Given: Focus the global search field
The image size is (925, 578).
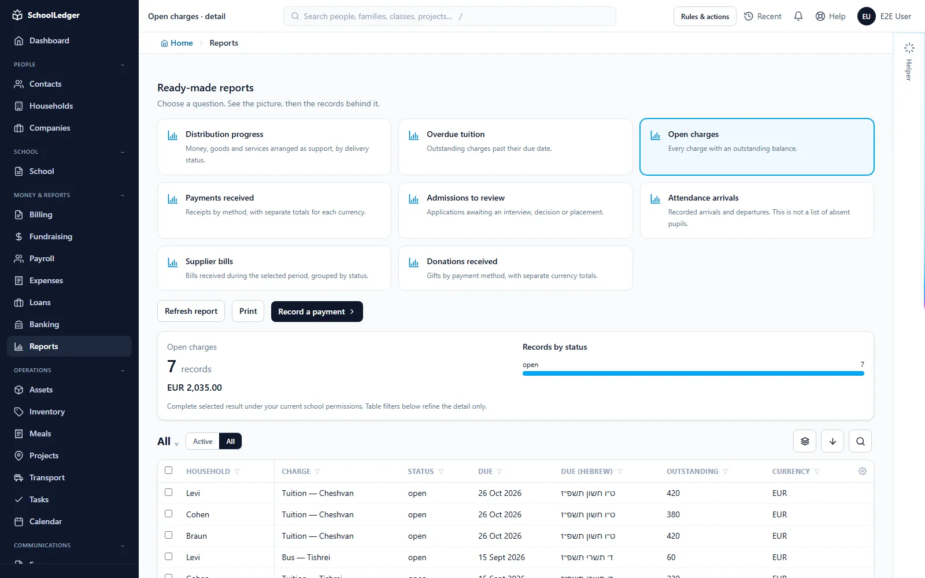Looking at the screenshot, I should pos(450,16).
